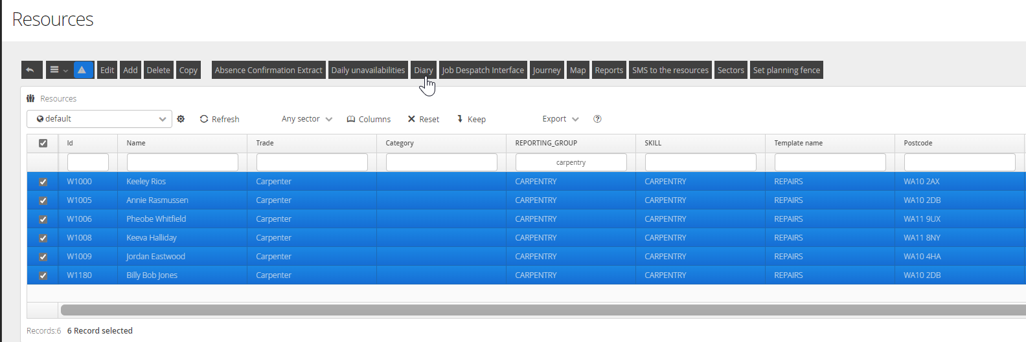Click the Trade filter input
1026x342 pixels.
pos(312,162)
